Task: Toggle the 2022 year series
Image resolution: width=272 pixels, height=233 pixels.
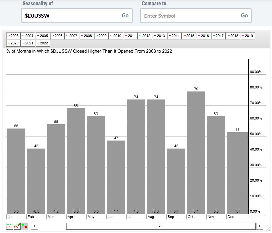Action: click(x=43, y=43)
